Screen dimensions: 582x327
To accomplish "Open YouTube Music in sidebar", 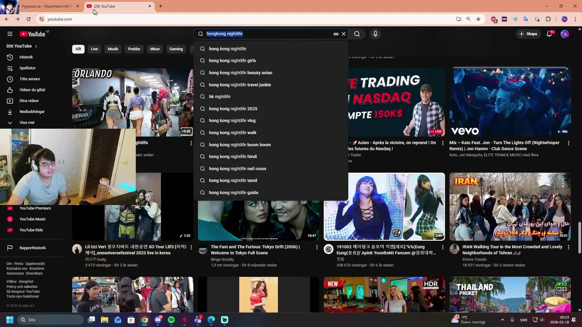I will (x=32, y=219).
